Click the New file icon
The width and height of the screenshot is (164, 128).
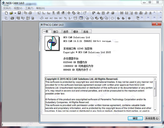pos(6,13)
